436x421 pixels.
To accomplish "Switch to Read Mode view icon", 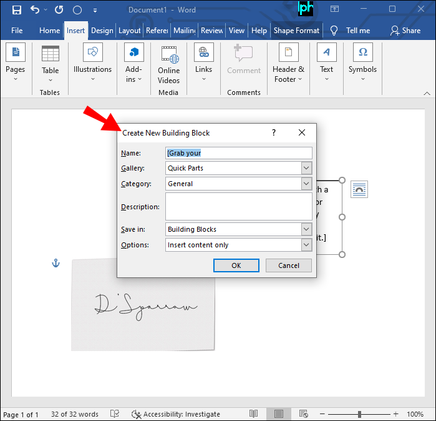I will [x=254, y=414].
